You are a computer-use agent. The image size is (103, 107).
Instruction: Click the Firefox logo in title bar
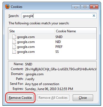pyautogui.click(x=7, y=7)
